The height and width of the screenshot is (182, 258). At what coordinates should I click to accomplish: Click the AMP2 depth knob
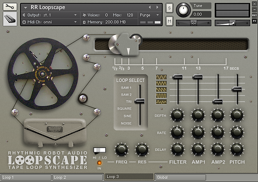[x=218, y=115]
